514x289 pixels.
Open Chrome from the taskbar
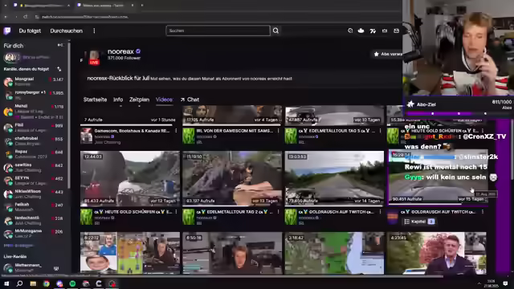47,283
